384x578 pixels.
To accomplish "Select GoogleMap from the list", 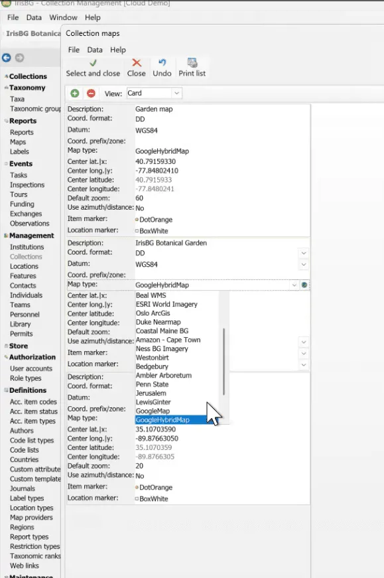I will 153,411.
